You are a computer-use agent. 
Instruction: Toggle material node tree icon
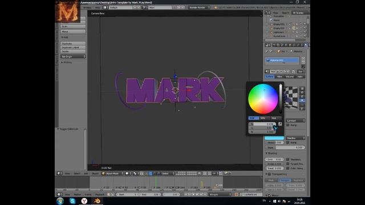[x=293, y=71]
